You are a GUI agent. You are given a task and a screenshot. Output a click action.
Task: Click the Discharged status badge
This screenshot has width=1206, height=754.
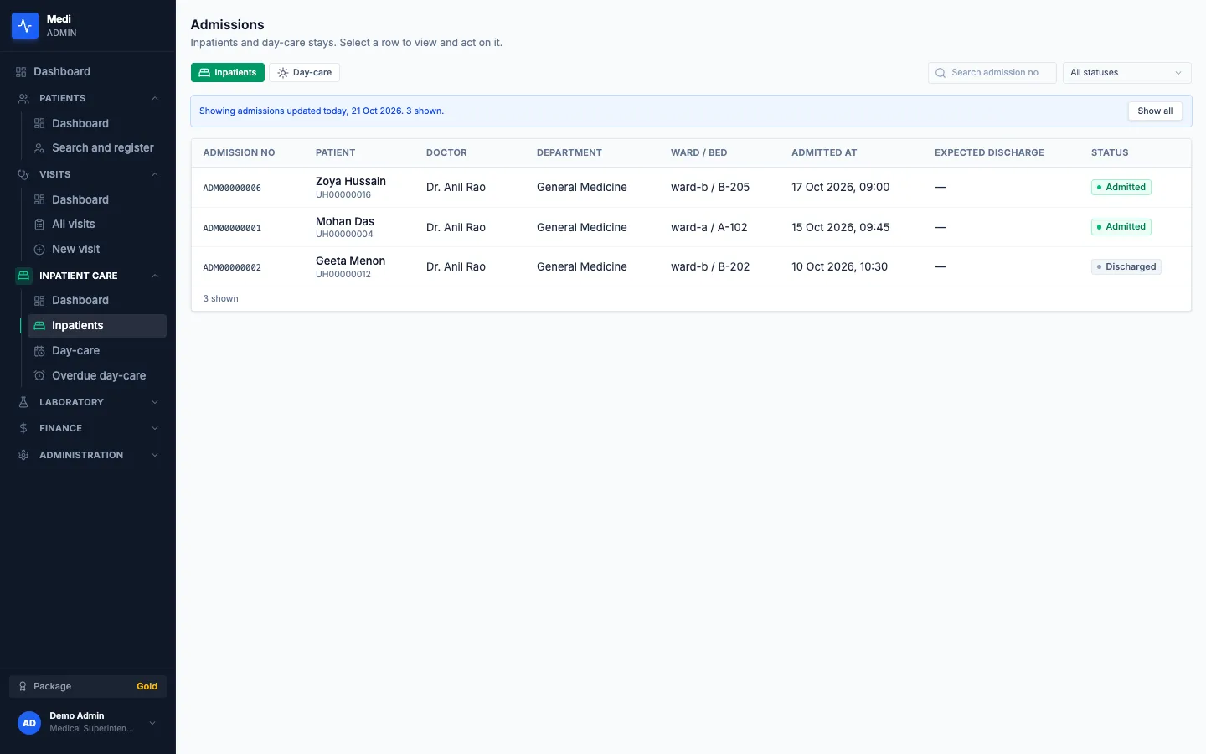point(1126,267)
